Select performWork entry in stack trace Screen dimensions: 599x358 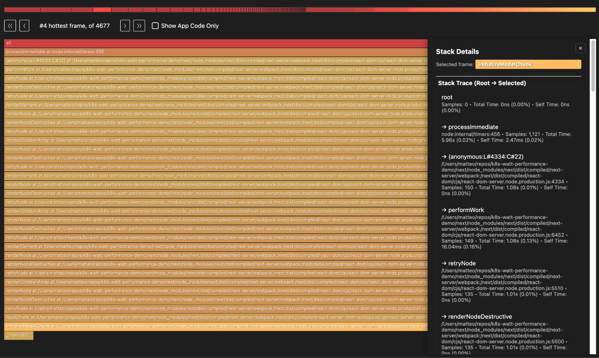466,210
